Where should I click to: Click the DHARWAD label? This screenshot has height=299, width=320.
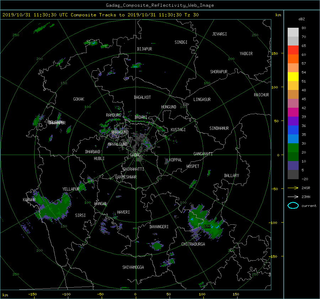pyautogui.click(x=92, y=152)
